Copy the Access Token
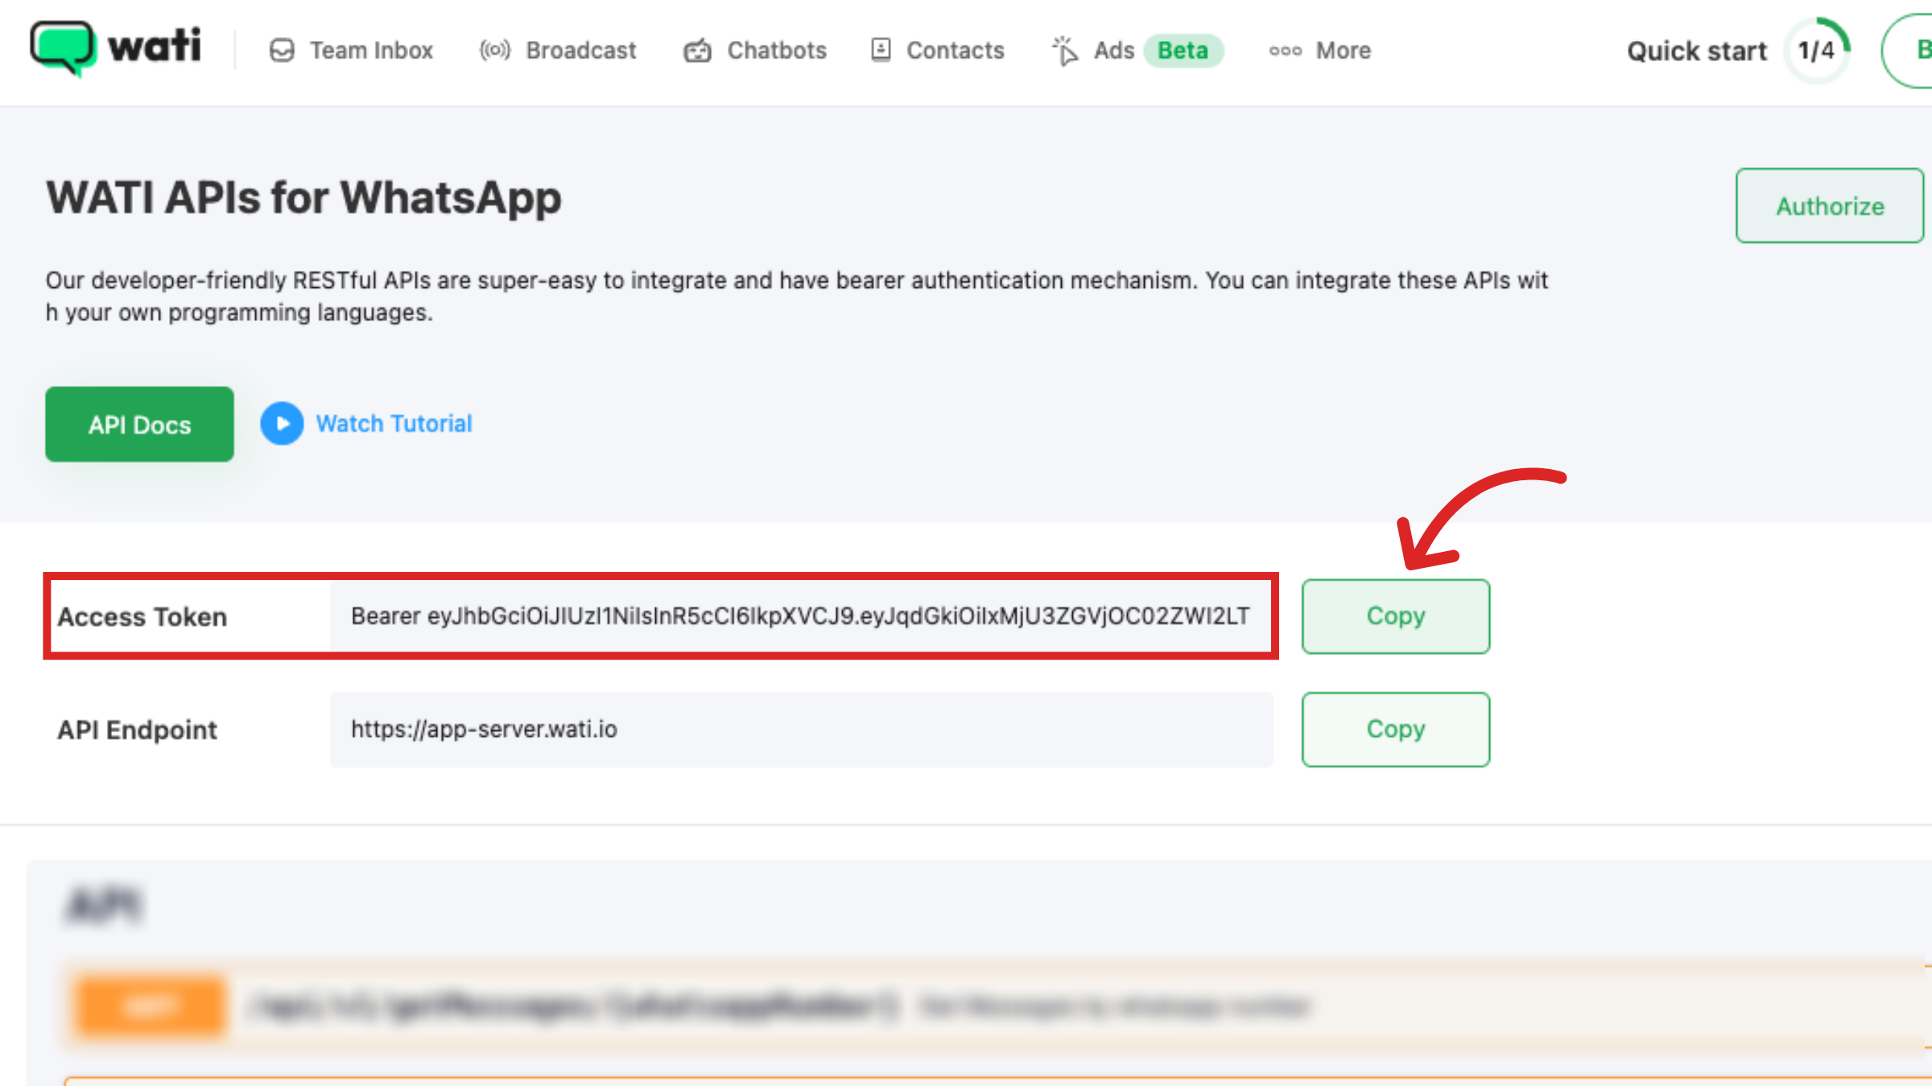1932x1086 pixels. [x=1396, y=616]
